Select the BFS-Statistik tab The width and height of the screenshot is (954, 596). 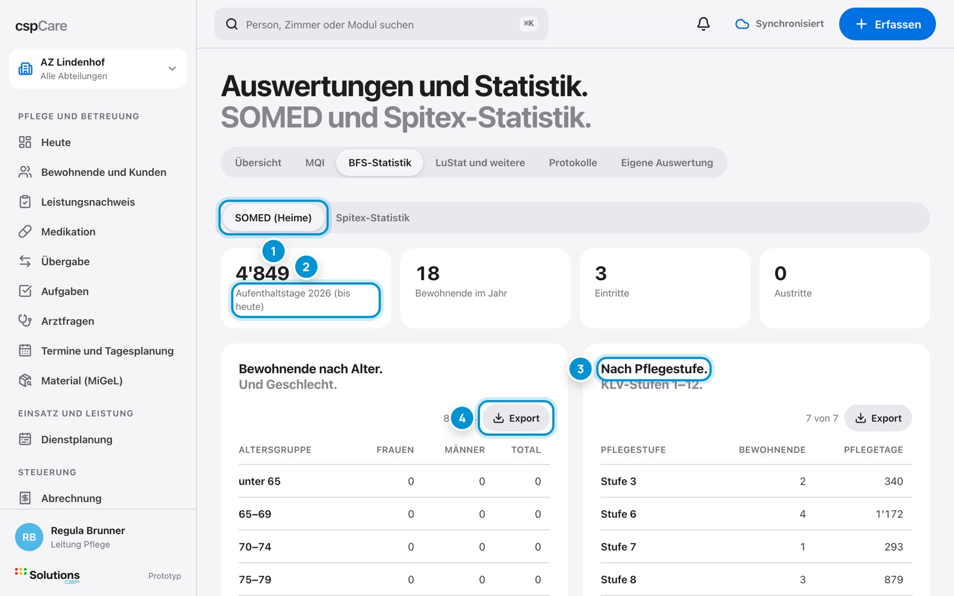[380, 163]
